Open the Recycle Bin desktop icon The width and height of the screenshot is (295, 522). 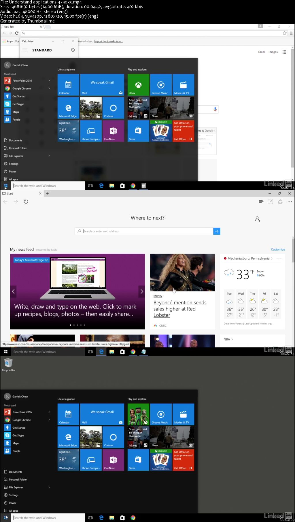(x=8, y=365)
